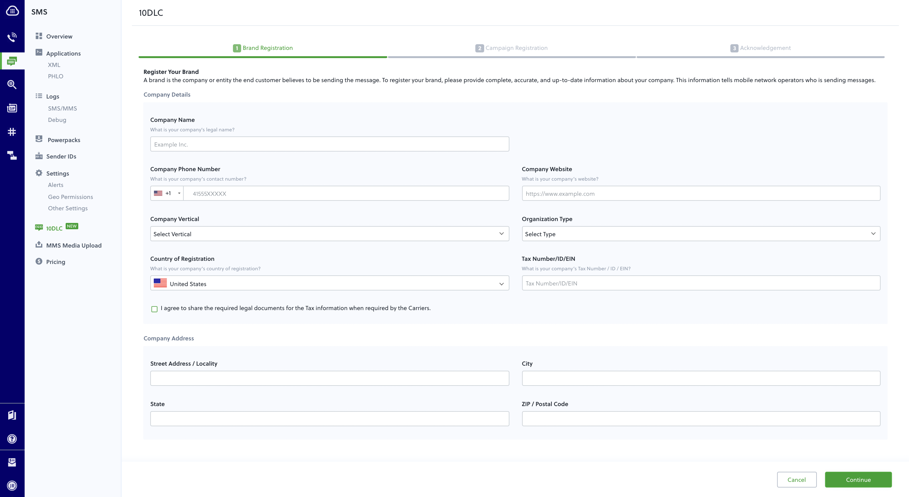This screenshot has width=909, height=497.
Task: Click the green Continue button
Action: tap(858, 479)
